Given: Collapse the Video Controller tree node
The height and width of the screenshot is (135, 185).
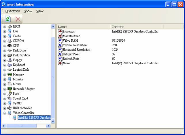Looking at the screenshot, I should click(5, 113).
